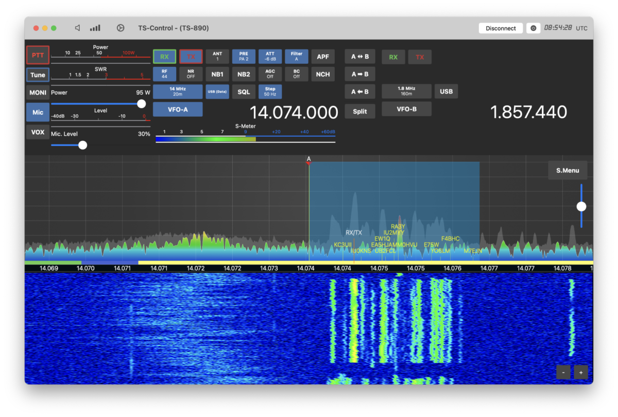Open the 14 MHz 20m band selector
618x417 pixels.
[178, 91]
